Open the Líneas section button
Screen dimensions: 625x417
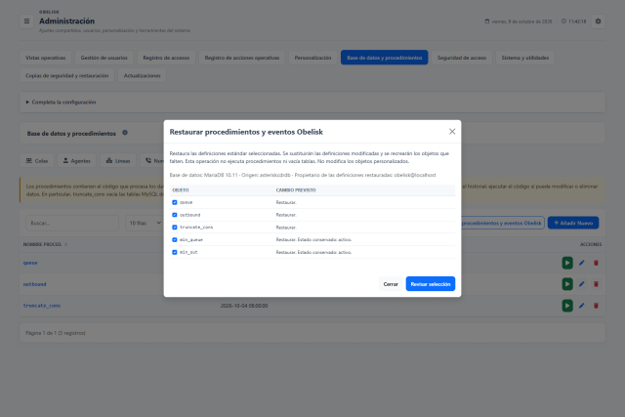(x=118, y=161)
